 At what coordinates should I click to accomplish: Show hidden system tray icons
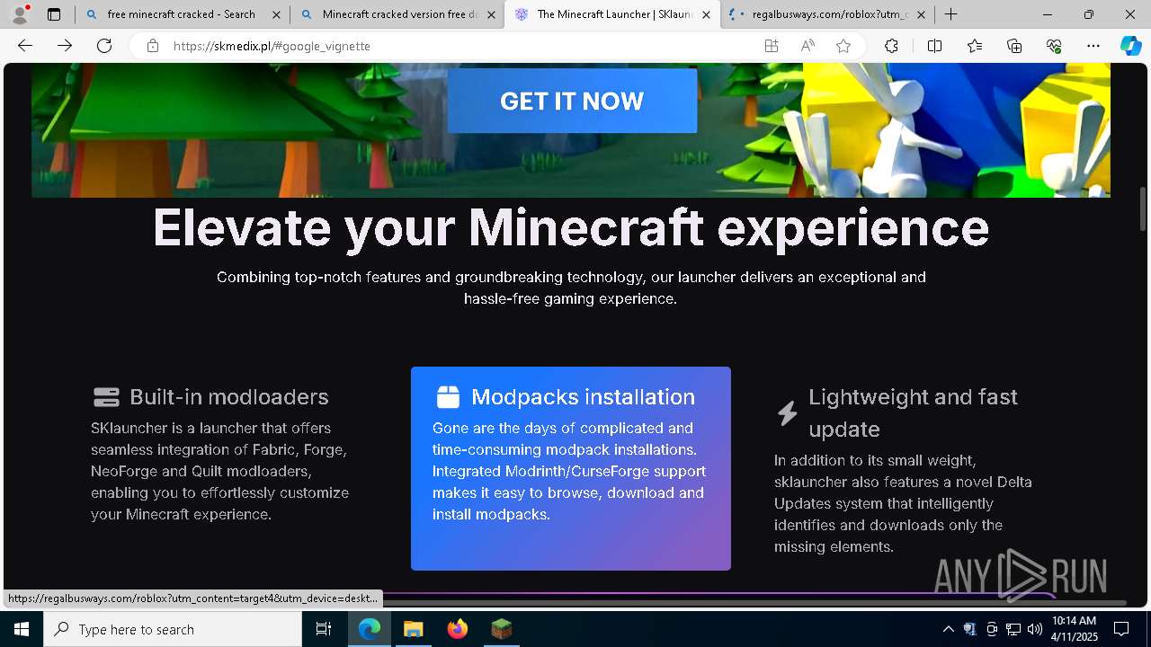948,629
